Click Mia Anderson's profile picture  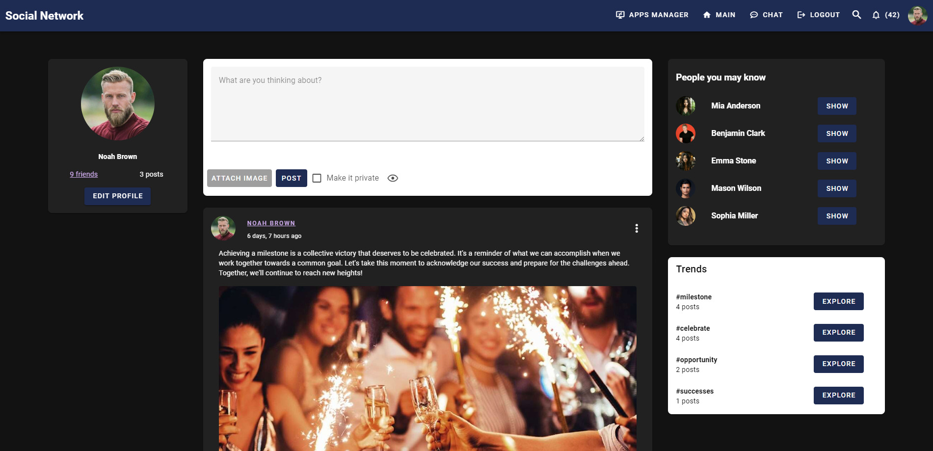point(686,106)
